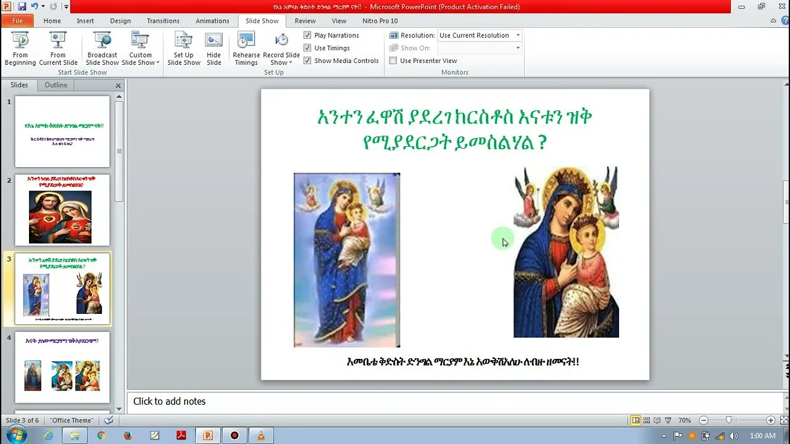Screen dimensions: 790x444
Task: Click "Office Theme" in status bar
Action: 72,421
